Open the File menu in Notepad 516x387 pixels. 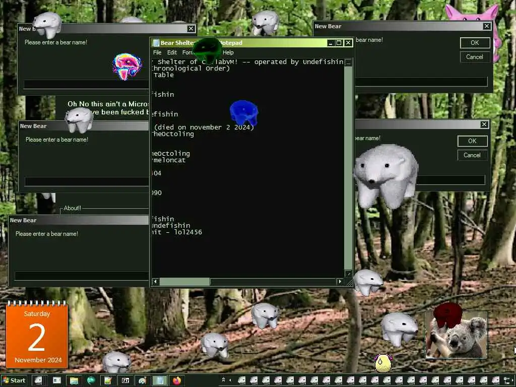coord(157,52)
